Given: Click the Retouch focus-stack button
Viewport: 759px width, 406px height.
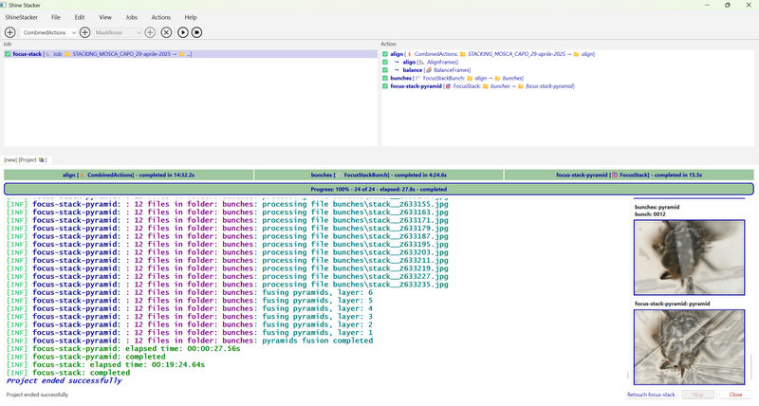Looking at the screenshot, I should tap(651, 394).
